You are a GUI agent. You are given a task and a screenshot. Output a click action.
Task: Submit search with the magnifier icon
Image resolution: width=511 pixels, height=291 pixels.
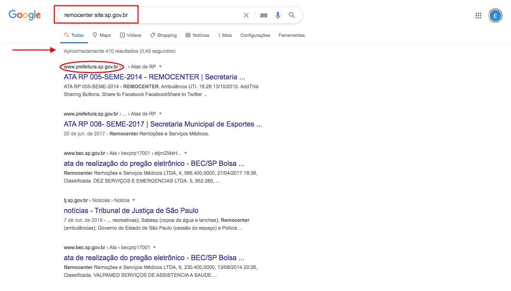292,15
